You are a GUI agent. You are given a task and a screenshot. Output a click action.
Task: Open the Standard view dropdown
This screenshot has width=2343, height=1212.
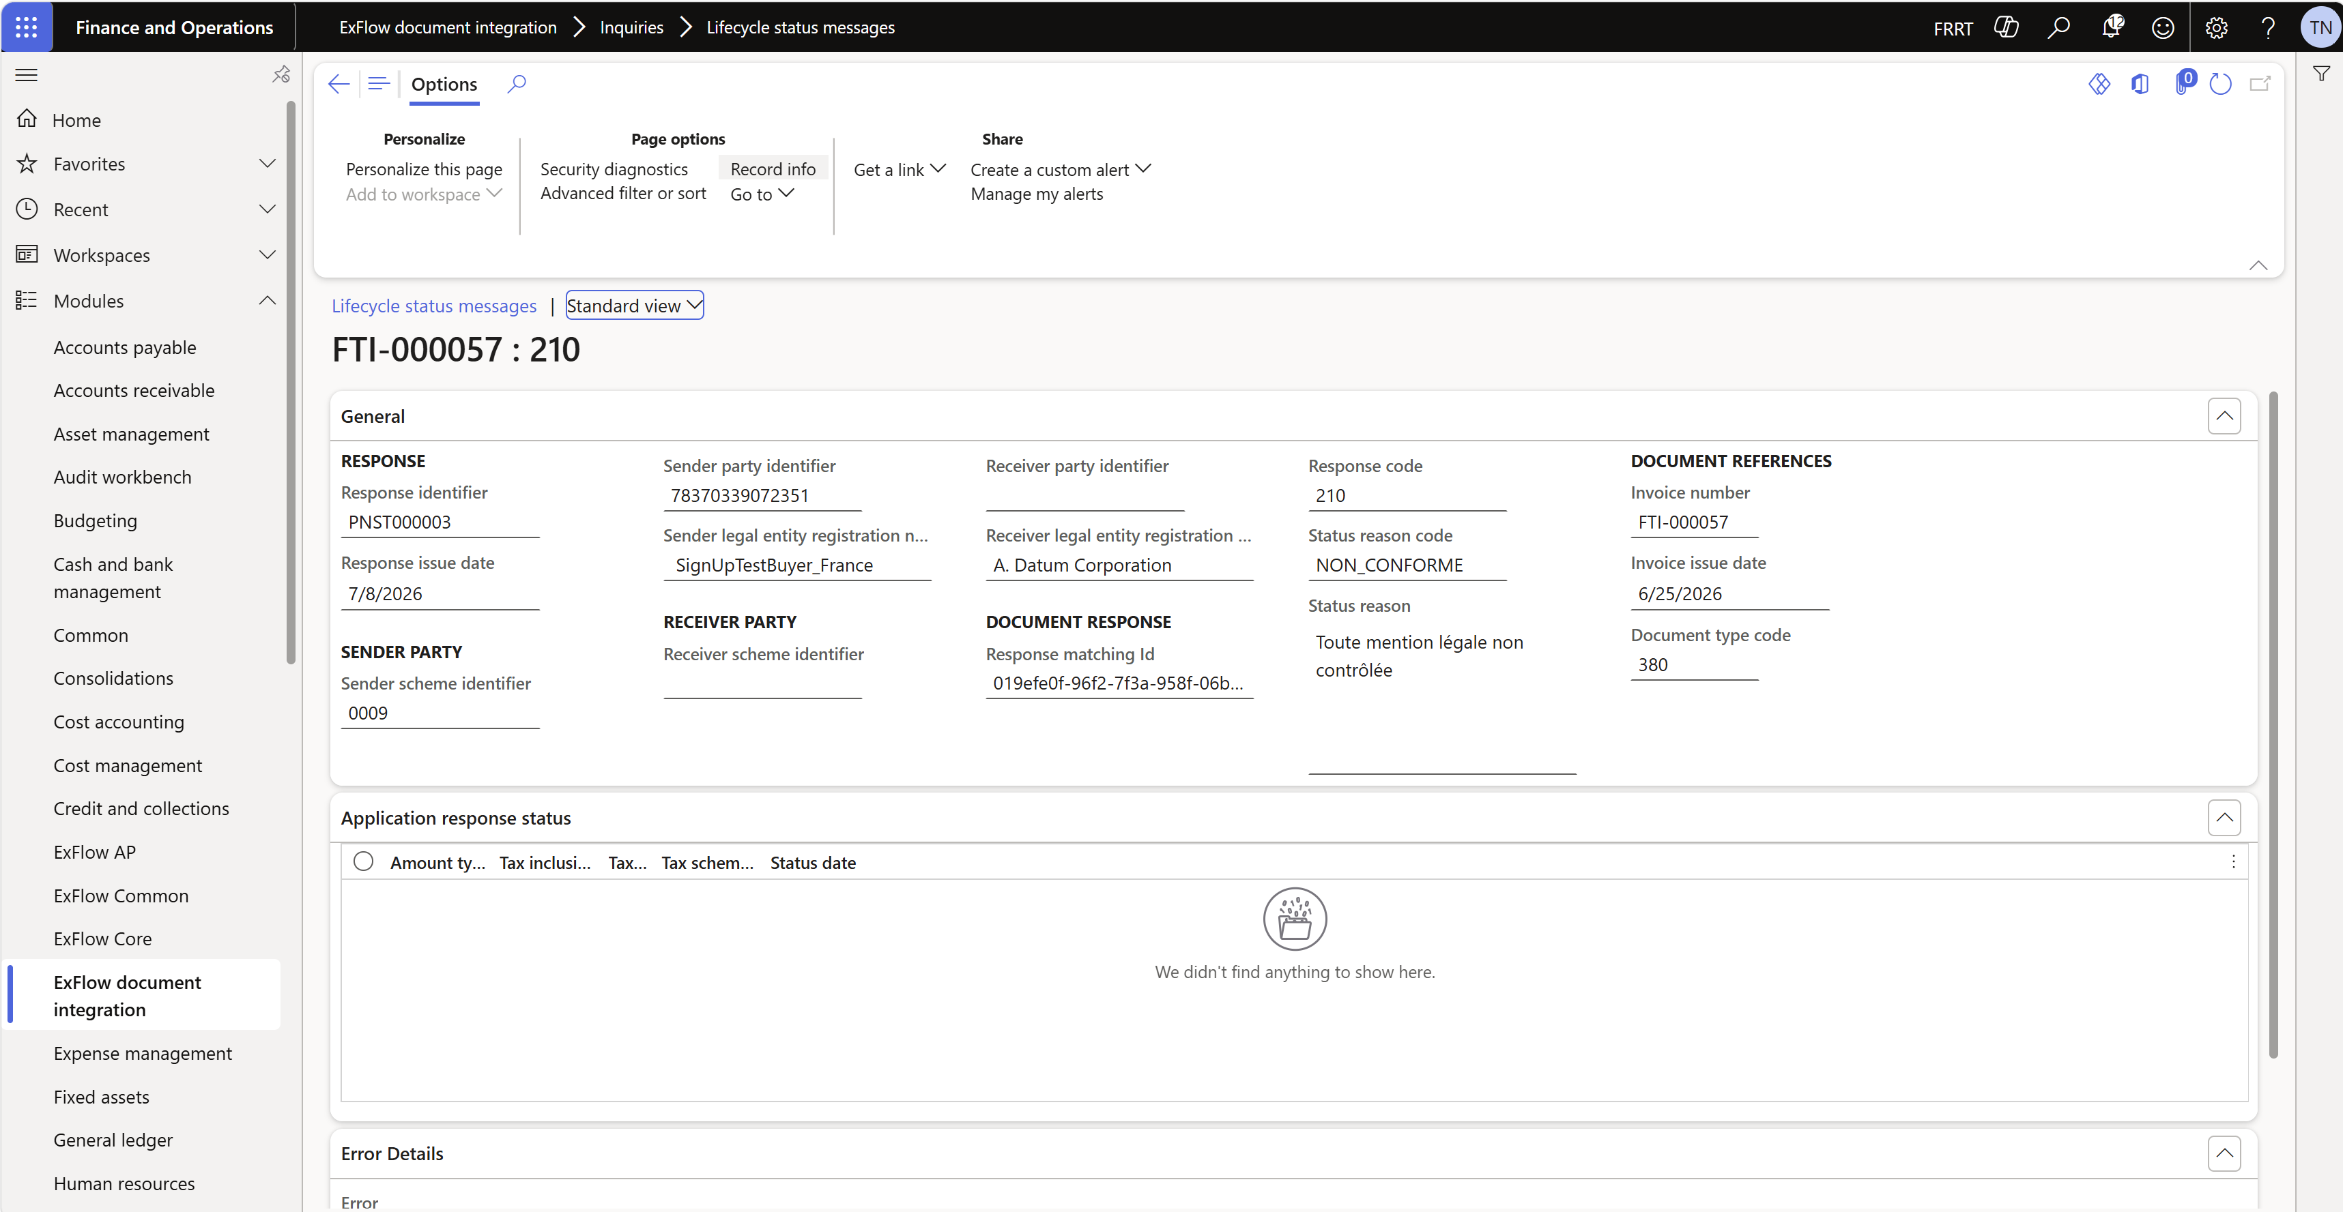click(x=634, y=306)
